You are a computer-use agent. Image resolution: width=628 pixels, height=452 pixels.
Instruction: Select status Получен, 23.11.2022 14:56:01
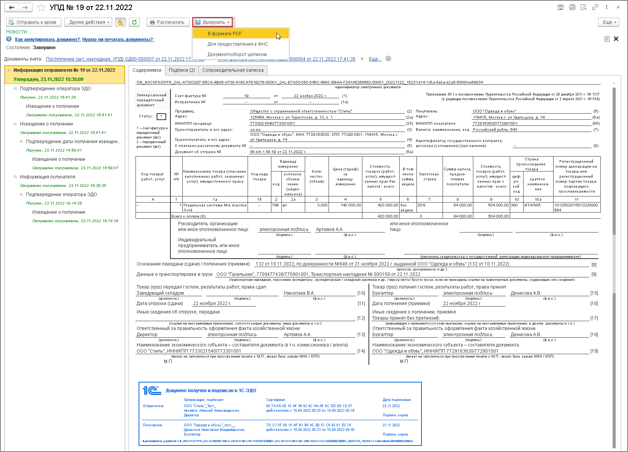pos(54,150)
